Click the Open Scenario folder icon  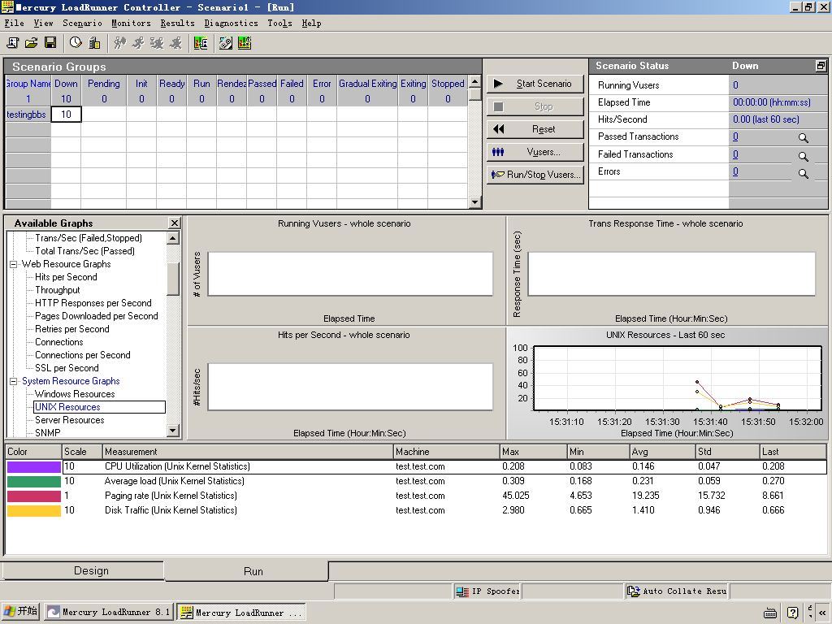[32, 43]
